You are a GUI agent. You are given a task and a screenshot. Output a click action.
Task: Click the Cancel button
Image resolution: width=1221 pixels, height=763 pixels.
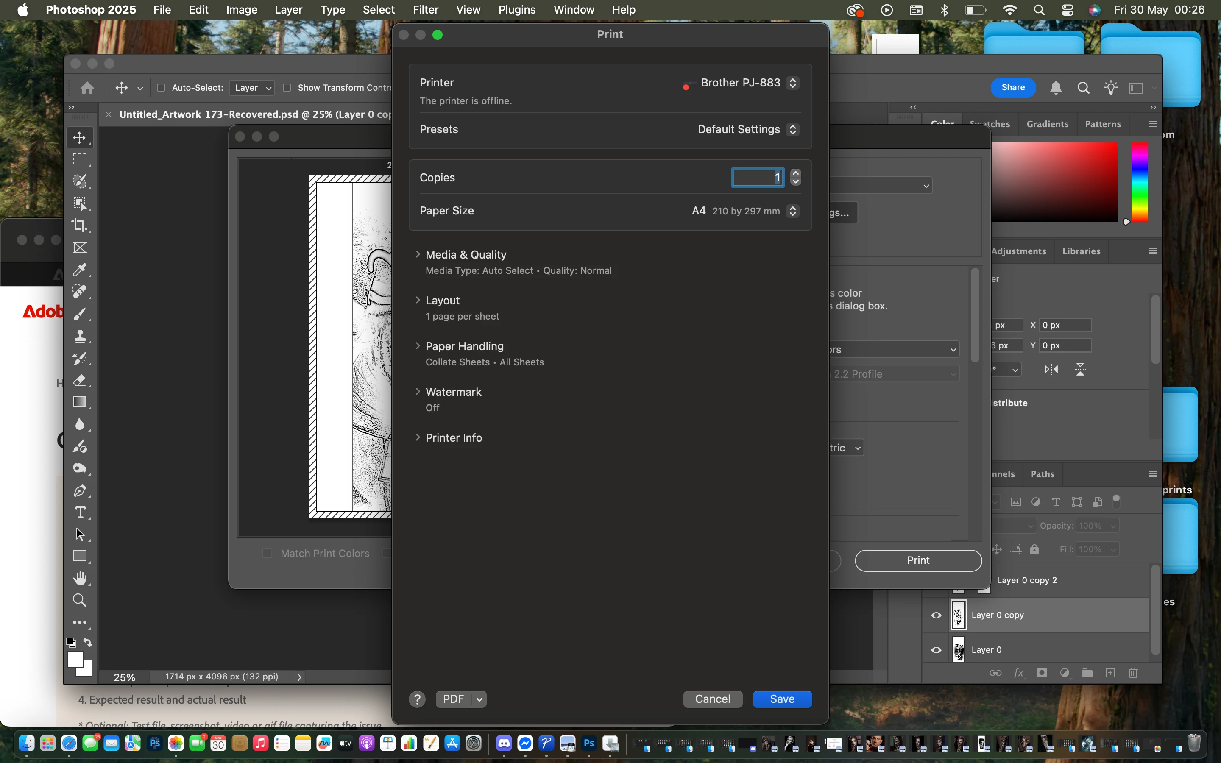(x=712, y=699)
